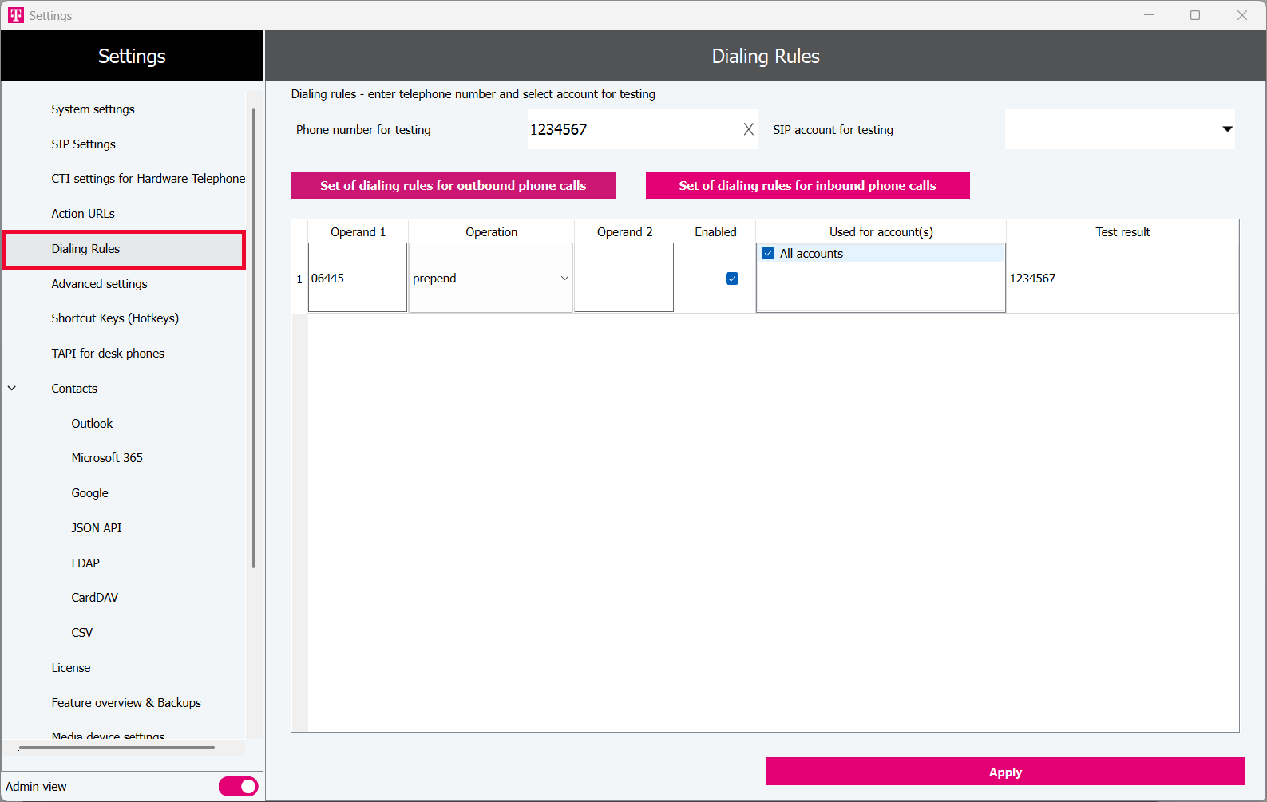
Task: Go to Advanced settings page
Action: pyautogui.click(x=99, y=284)
